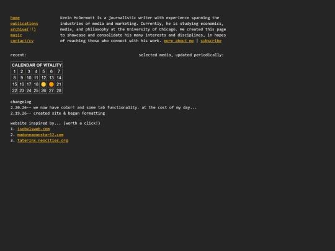The height and width of the screenshot is (251, 335).
Task: Open madonnapopstar12.com link
Action: tap(40, 134)
